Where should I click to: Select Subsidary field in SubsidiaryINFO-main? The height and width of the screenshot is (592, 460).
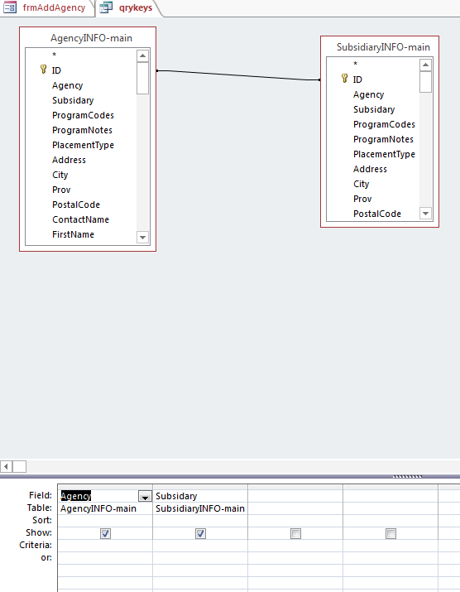(x=374, y=109)
